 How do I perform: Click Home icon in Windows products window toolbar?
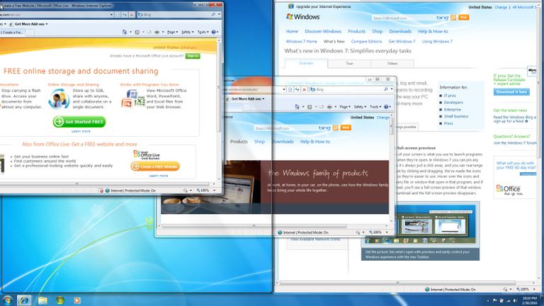coord(297,107)
